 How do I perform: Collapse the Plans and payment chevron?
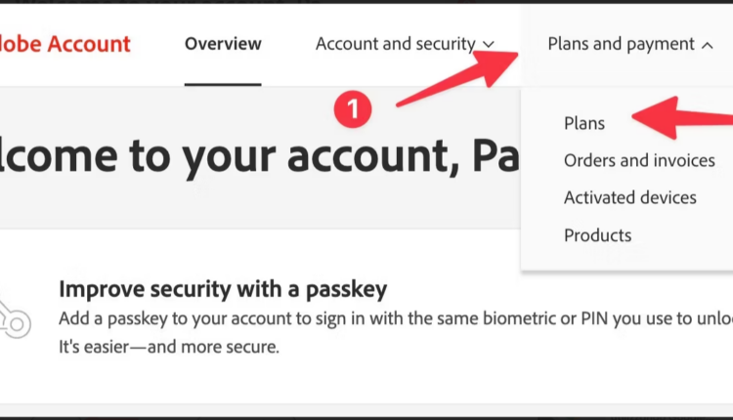tap(708, 45)
